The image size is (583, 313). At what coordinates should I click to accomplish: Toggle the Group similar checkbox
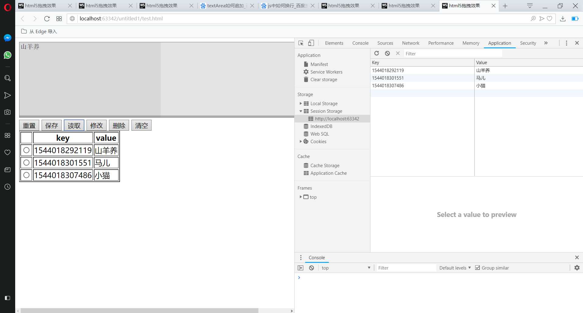(x=478, y=268)
